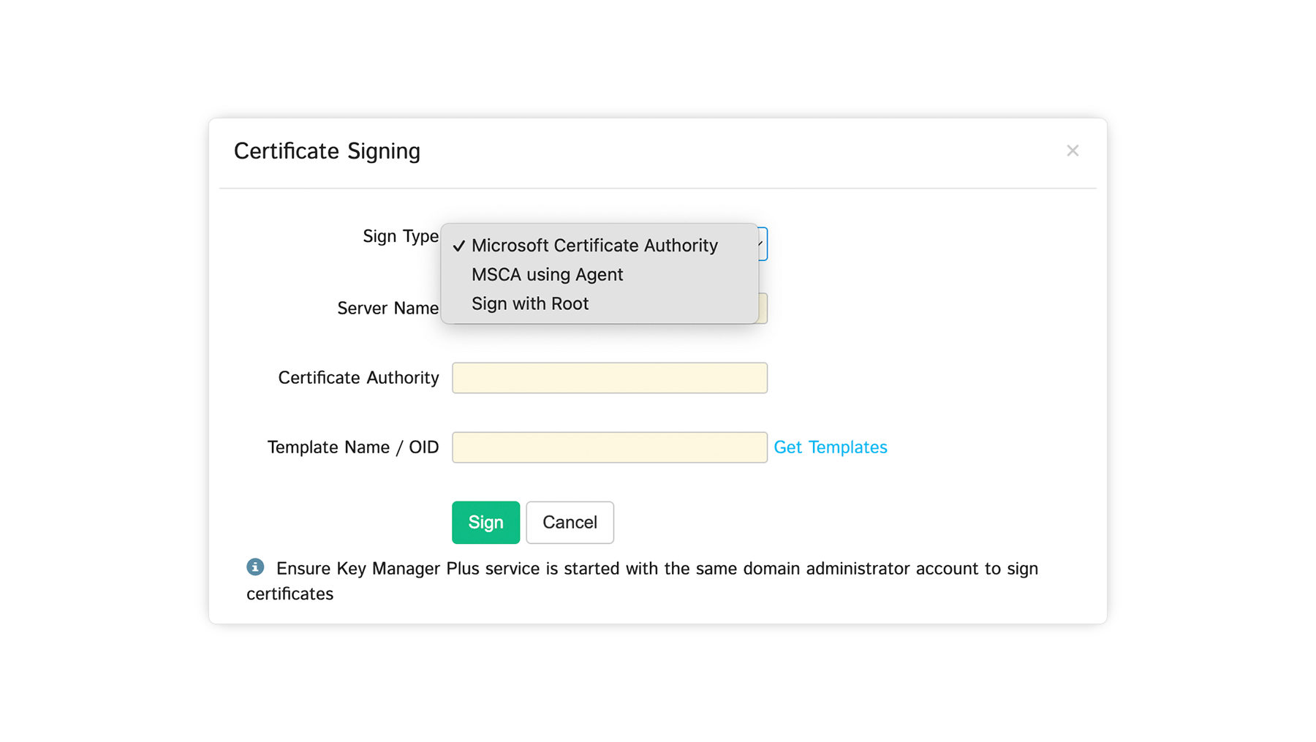Click the checkmark beside Microsoft Certificate Authority
This screenshot has height=742, width=1316.
(458, 246)
